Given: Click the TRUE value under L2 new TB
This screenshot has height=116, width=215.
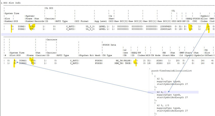Looking at the screenshot, I should (128, 63).
